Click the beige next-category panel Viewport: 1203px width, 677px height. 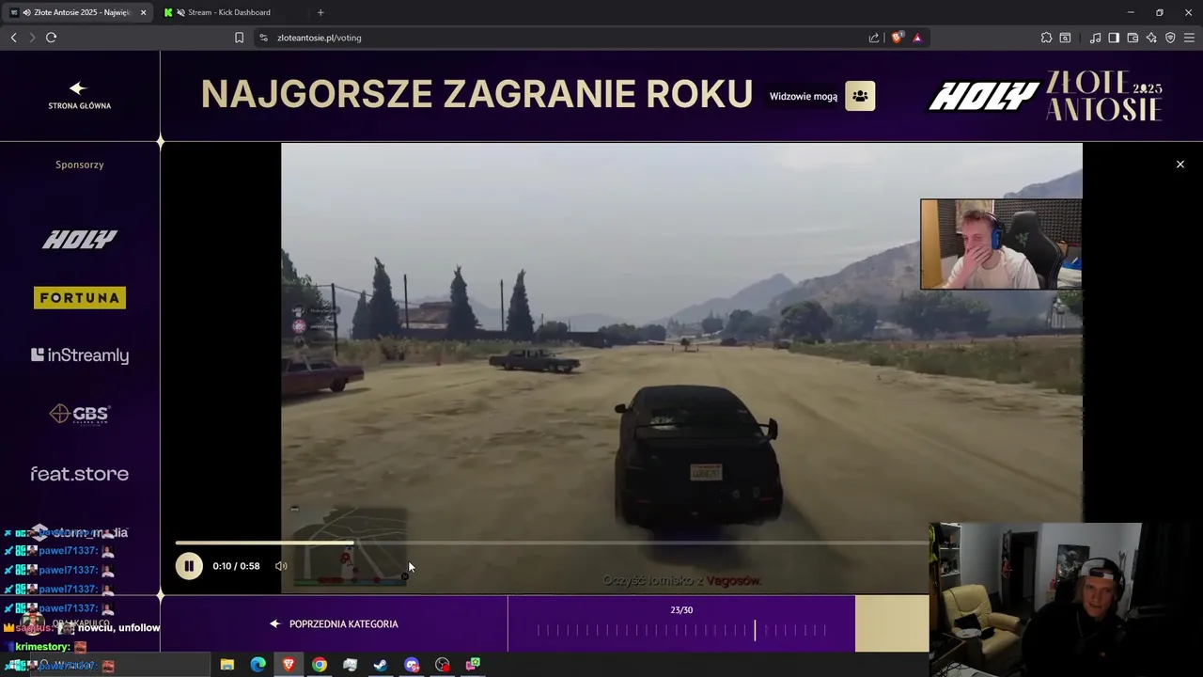coord(892,623)
